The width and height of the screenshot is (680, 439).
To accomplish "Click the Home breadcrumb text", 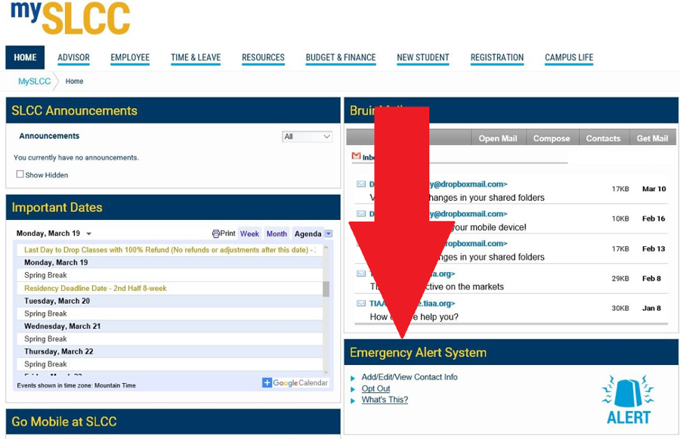I will (x=74, y=81).
